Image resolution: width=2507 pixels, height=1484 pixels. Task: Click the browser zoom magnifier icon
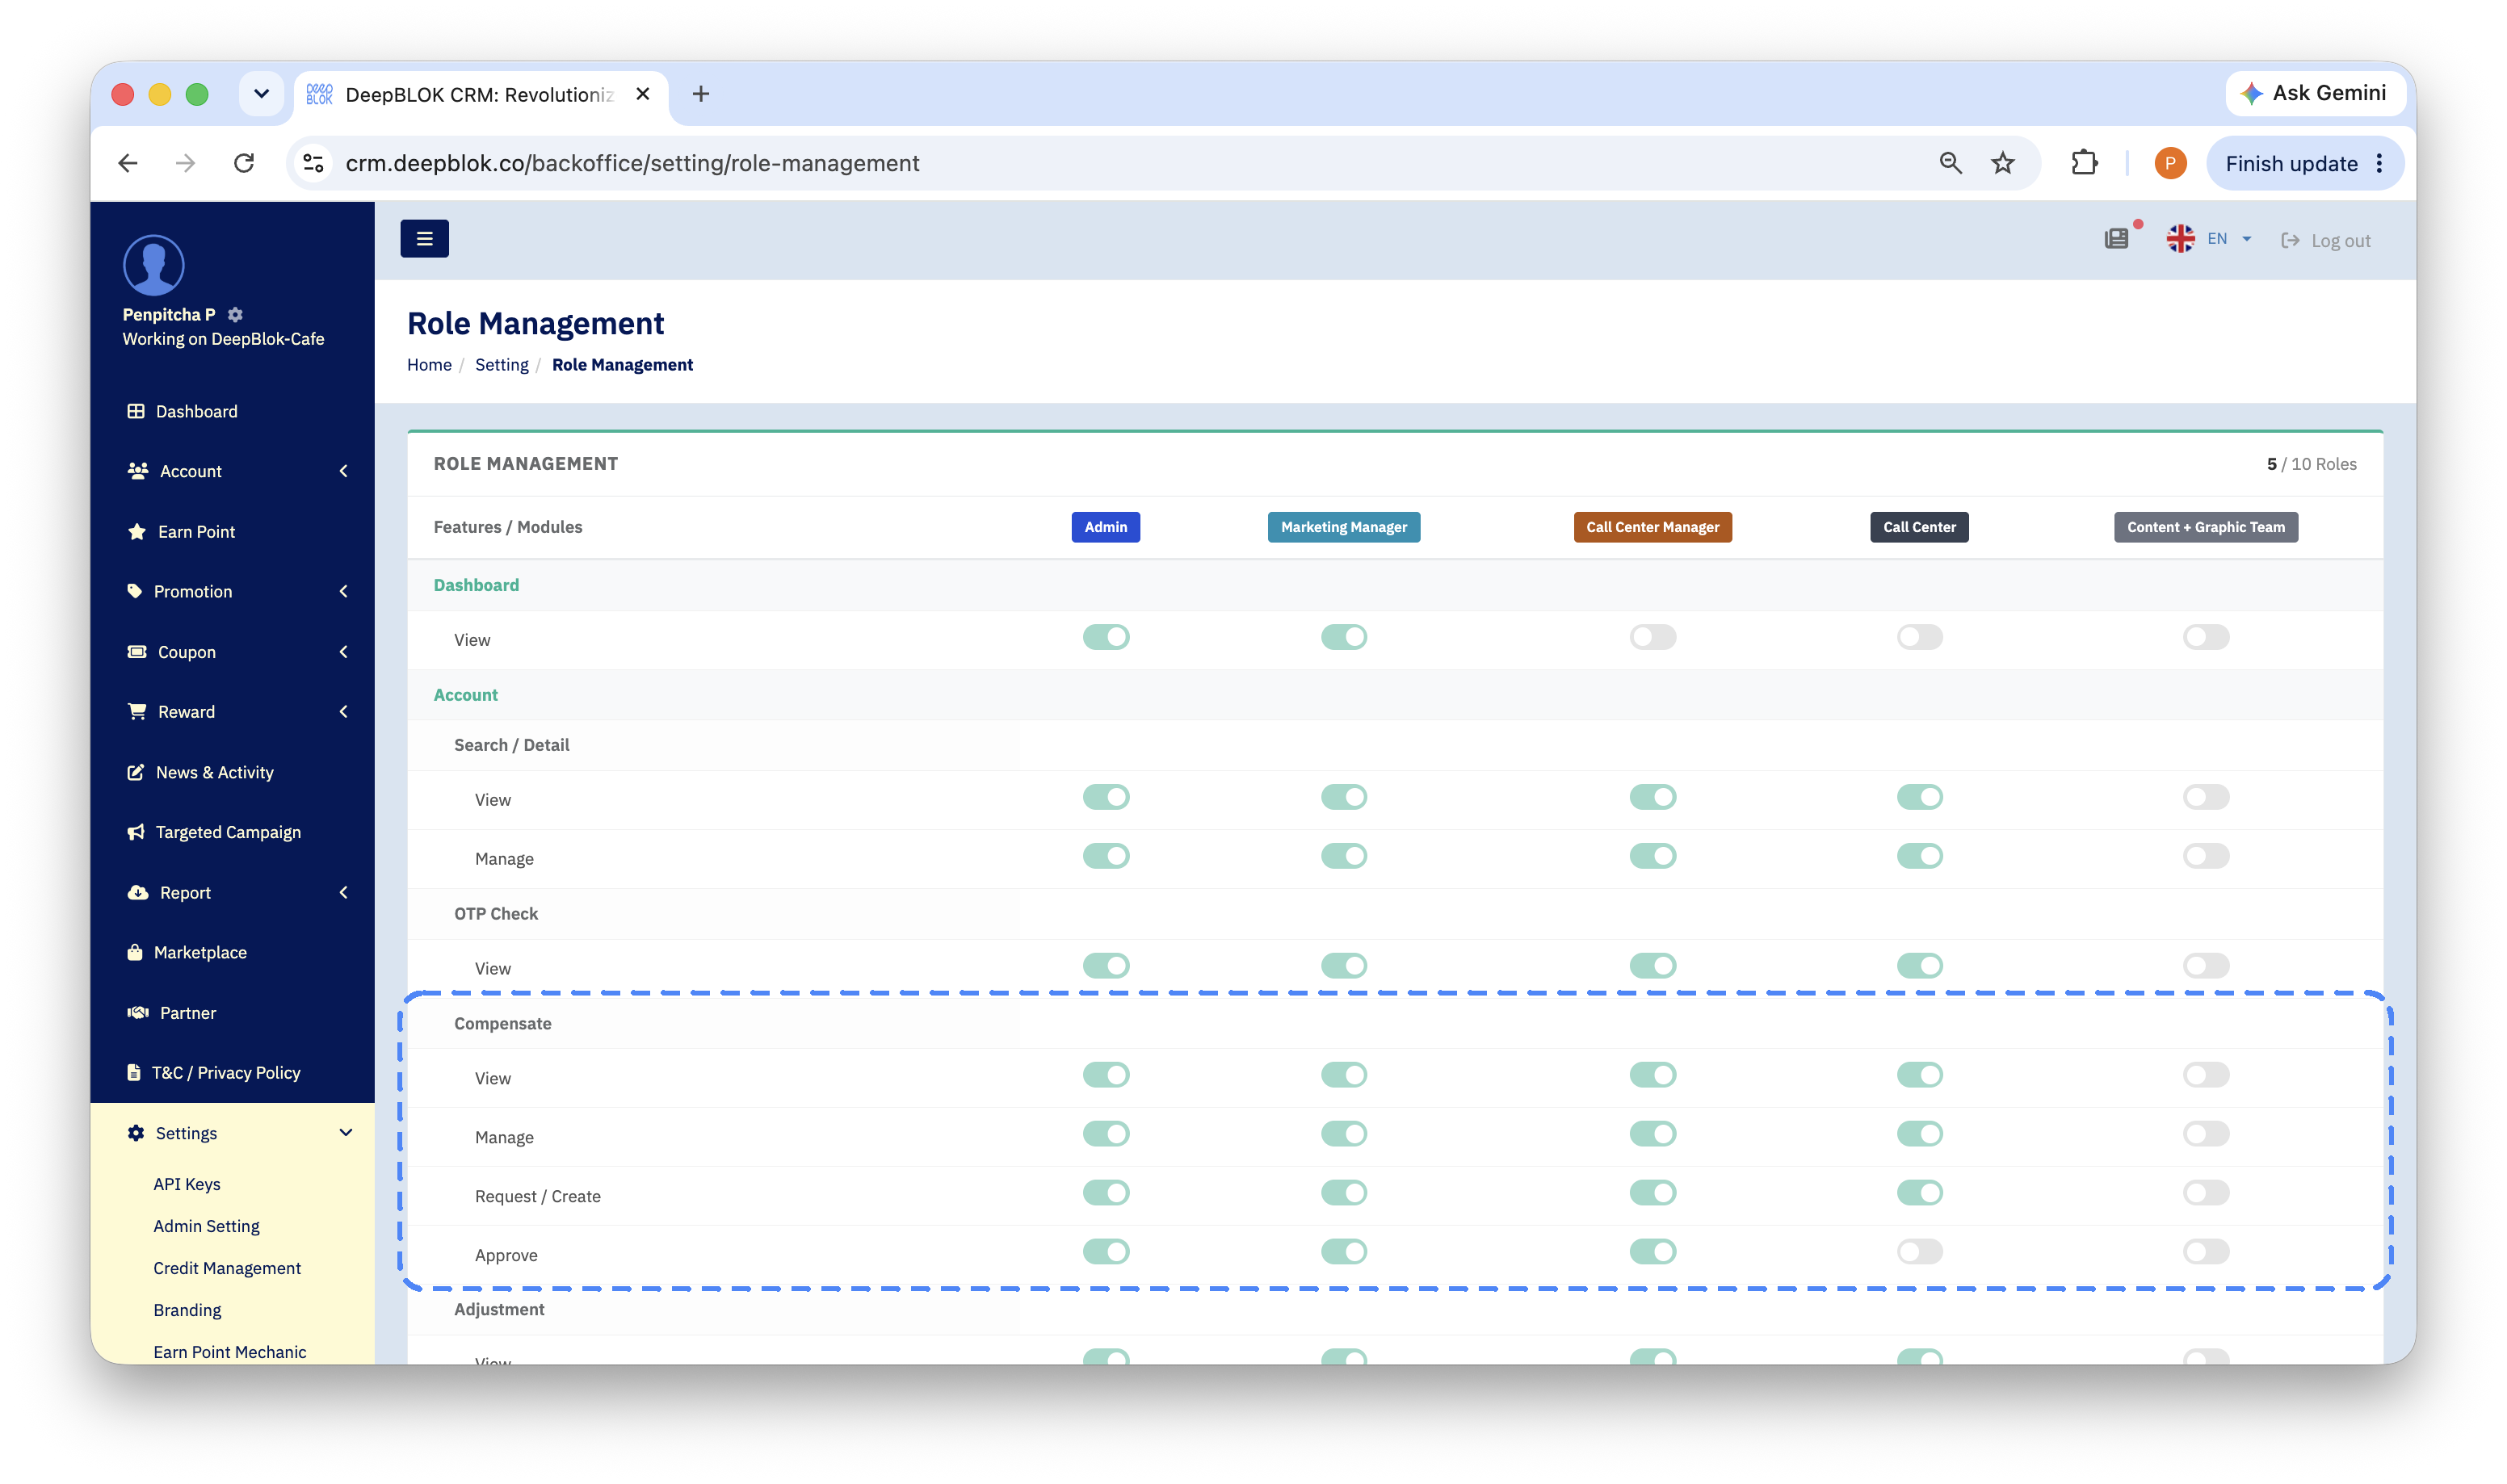click(x=1950, y=163)
